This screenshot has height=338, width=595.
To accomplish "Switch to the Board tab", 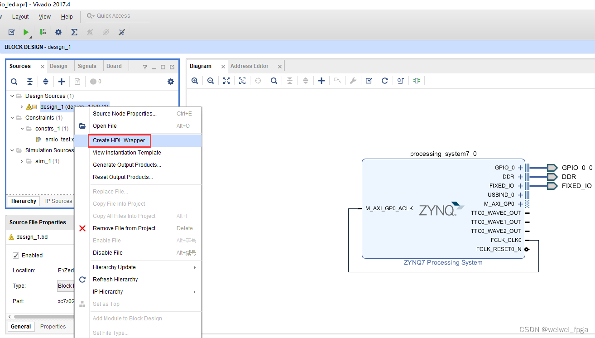I will click(x=114, y=66).
